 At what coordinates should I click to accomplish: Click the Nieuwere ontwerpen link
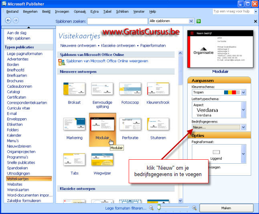coord(78,46)
